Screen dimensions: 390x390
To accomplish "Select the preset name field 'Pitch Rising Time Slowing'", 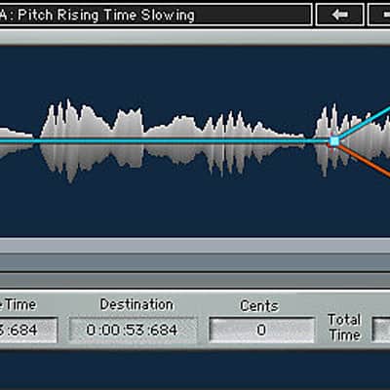I will (155, 15).
